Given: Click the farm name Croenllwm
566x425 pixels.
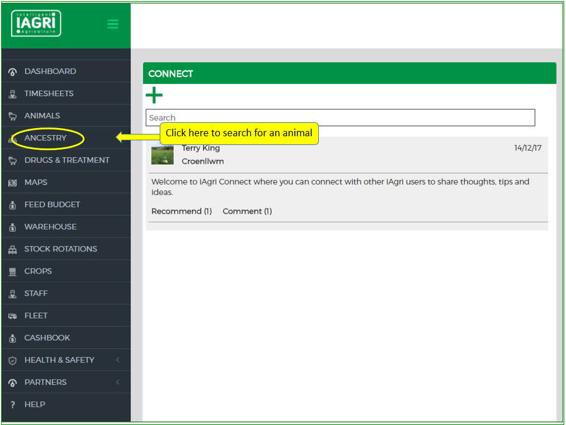Looking at the screenshot, I should 203,161.
